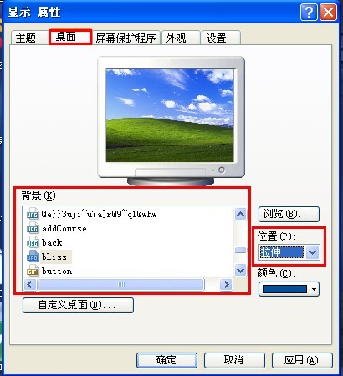Screen dimensions: 343x376
Task: Open 自定义桌面 customize desktop button
Action: (x=78, y=305)
